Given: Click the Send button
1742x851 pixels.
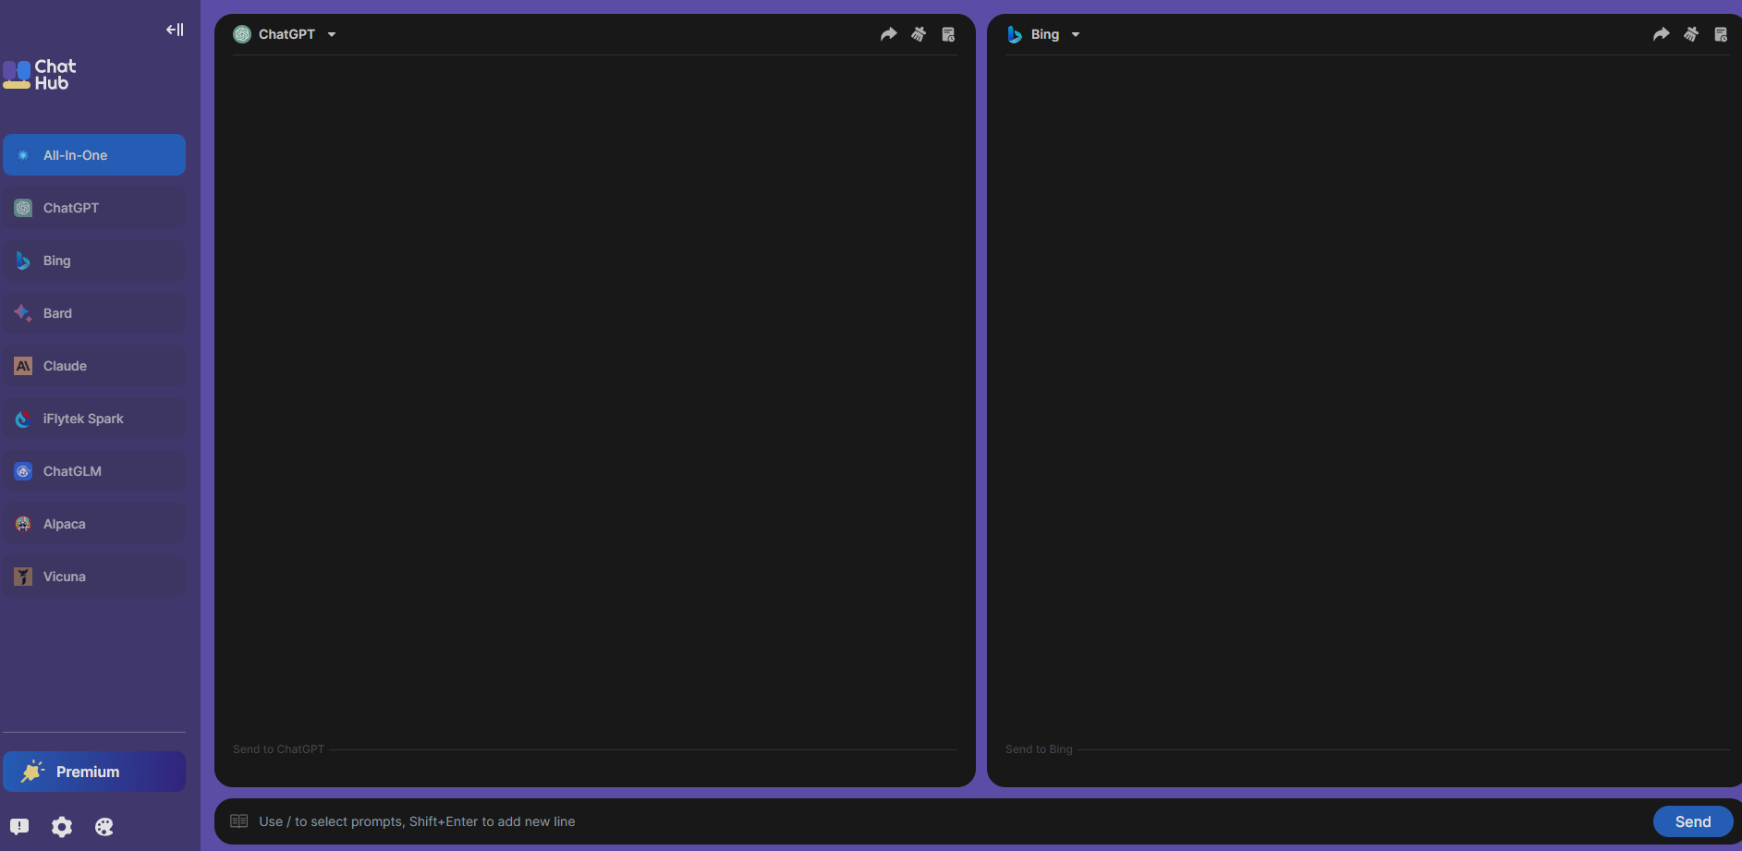Looking at the screenshot, I should click(1692, 821).
